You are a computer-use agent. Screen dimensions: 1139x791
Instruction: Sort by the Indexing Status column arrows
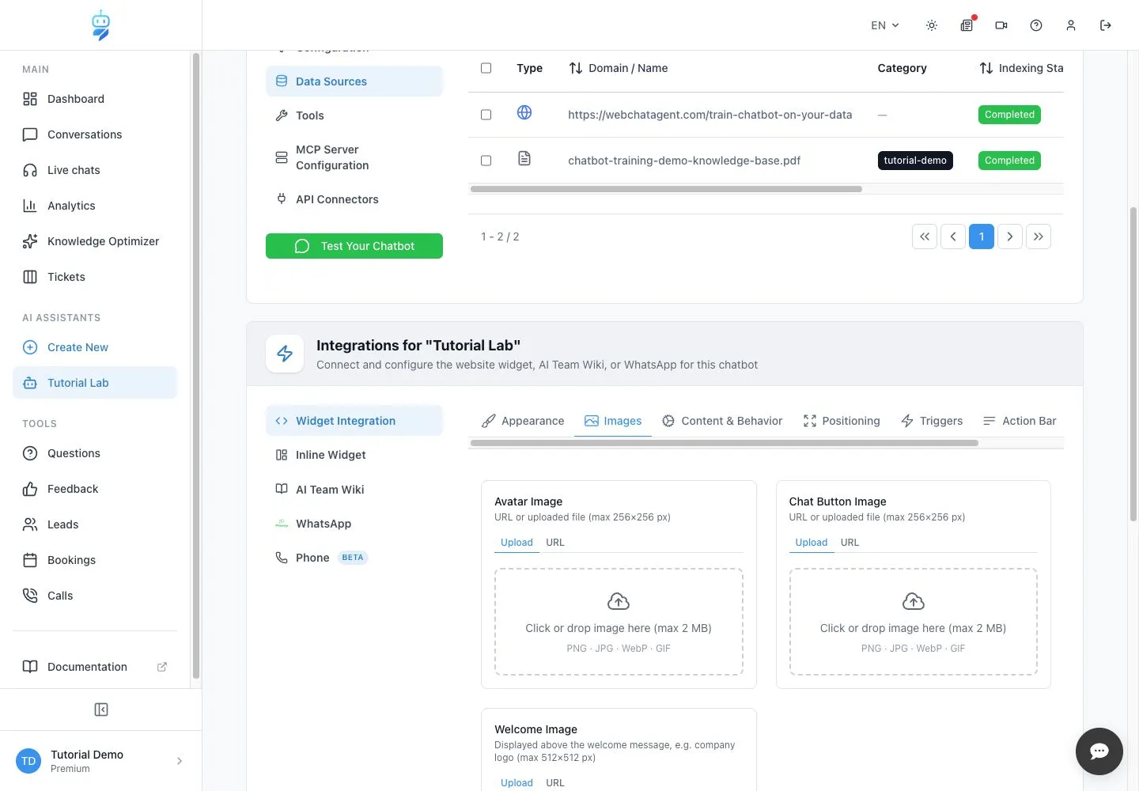[986, 68]
